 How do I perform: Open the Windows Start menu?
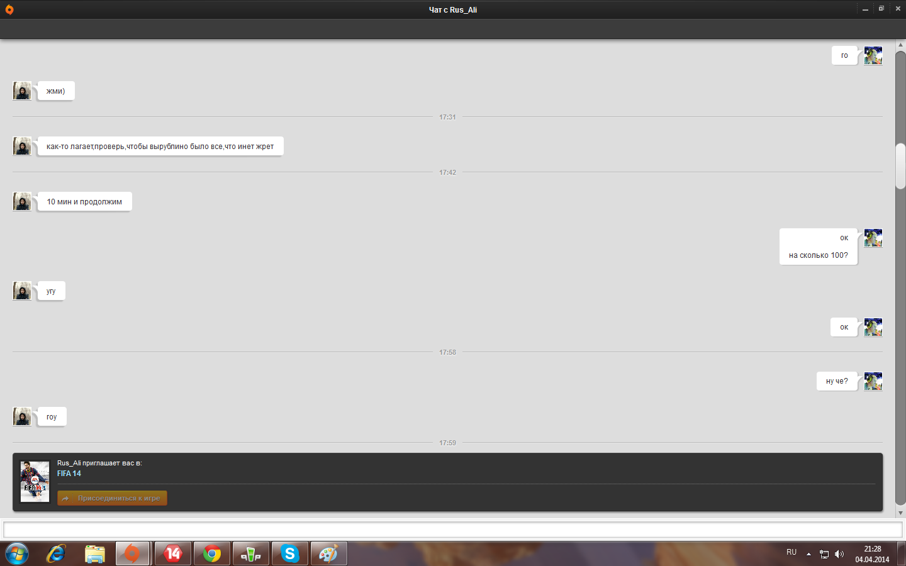17,554
